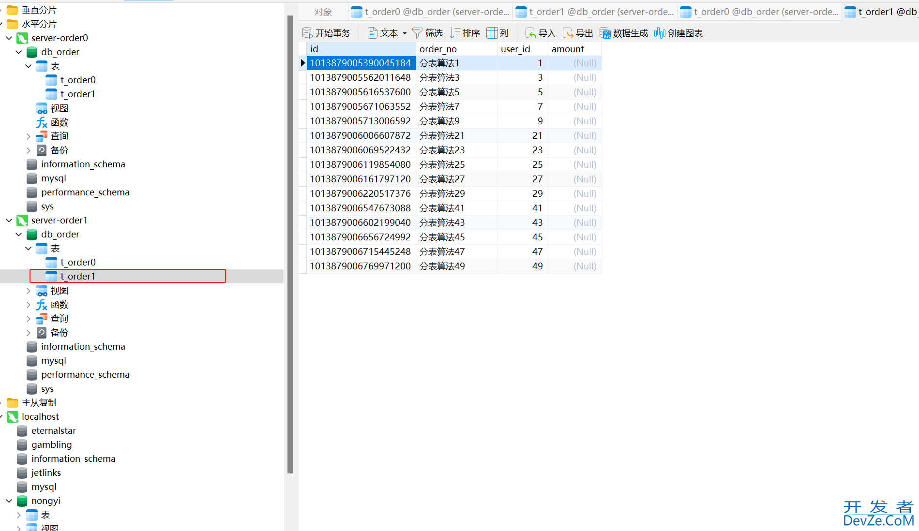The height and width of the screenshot is (531, 919).
Task: Select the t_order0 table under server-order1
Action: [x=77, y=262]
